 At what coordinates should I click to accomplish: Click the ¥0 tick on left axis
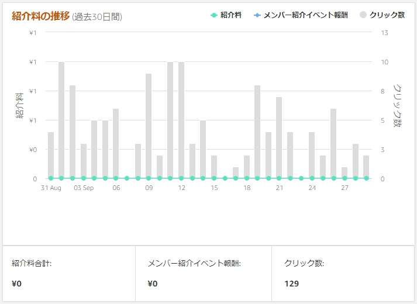coord(33,150)
